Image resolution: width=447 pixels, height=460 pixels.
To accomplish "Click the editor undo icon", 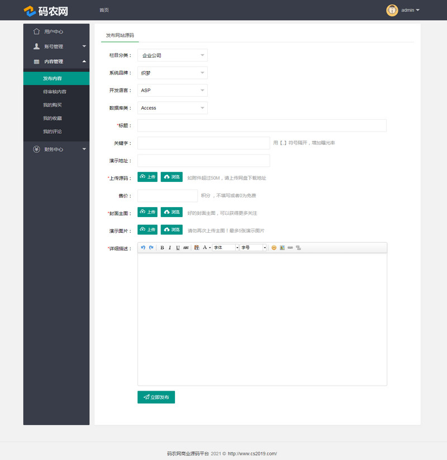I will click(143, 247).
